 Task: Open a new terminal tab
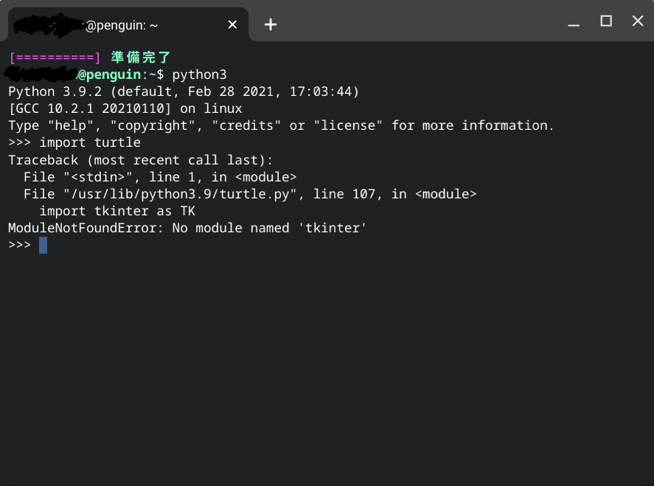click(x=271, y=24)
